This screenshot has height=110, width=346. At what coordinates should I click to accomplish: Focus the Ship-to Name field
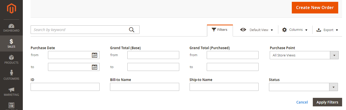(x=224, y=87)
